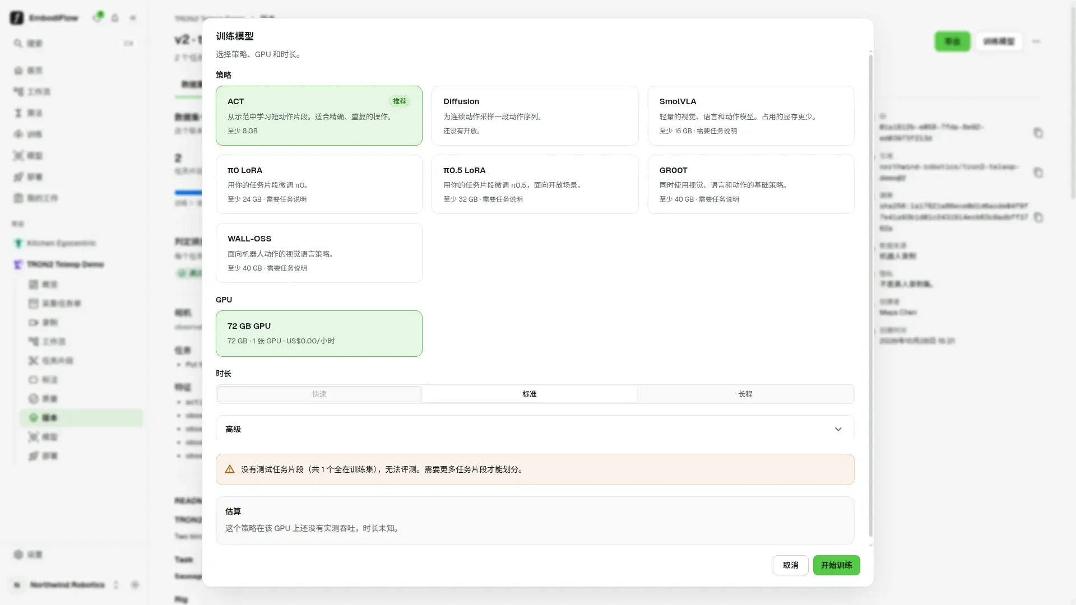The height and width of the screenshot is (605, 1076).
Task: Click the text 还没有开放。
Action: click(x=462, y=131)
